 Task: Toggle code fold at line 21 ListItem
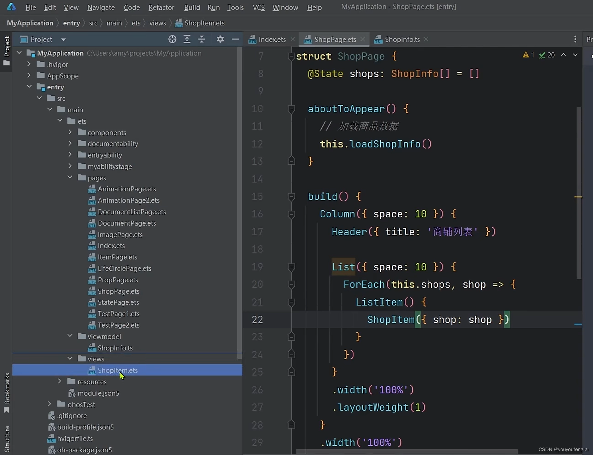[x=291, y=302]
